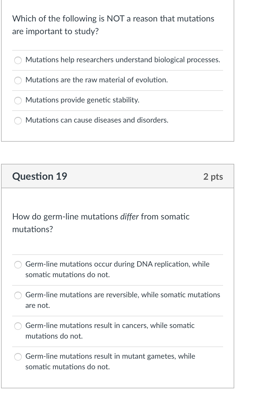
Task: Select radio for mutations provide genetic stability
Action: coord(18,101)
